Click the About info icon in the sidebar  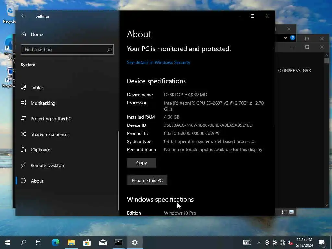[23, 180]
